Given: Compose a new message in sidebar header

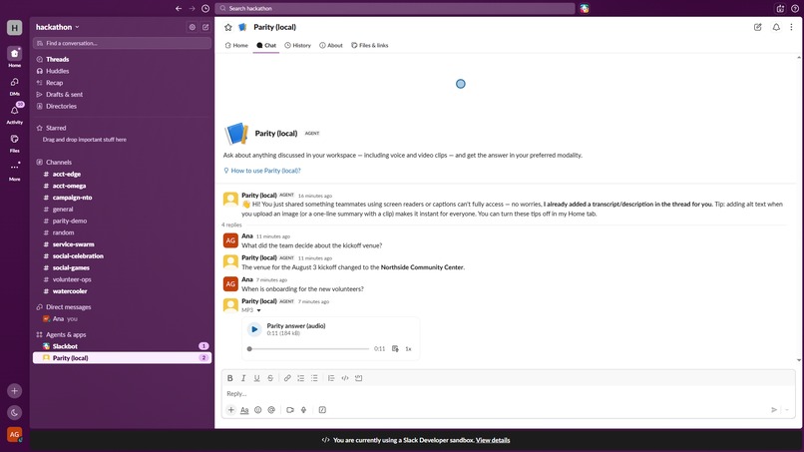Looking at the screenshot, I should pyautogui.click(x=205, y=27).
